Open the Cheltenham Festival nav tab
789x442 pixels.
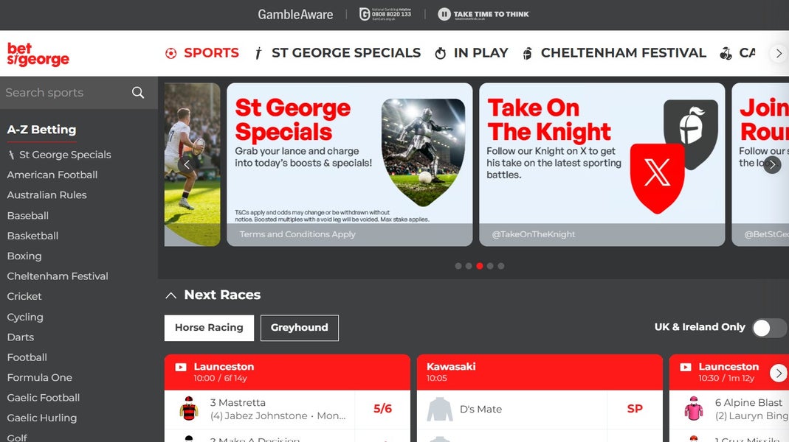click(614, 53)
